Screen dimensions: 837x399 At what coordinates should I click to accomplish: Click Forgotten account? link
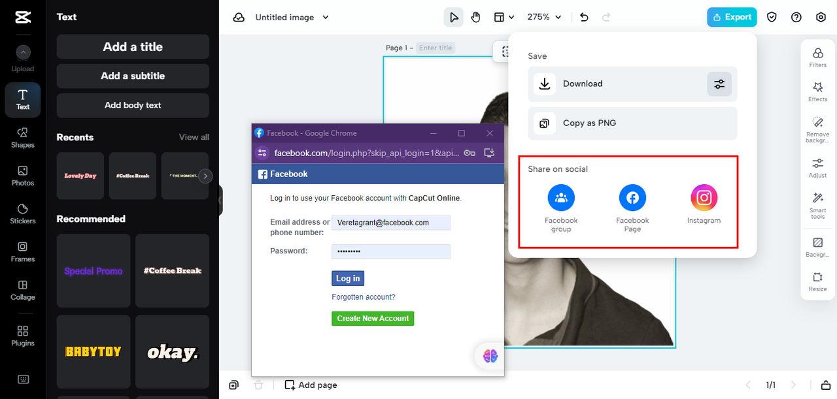[x=364, y=297]
